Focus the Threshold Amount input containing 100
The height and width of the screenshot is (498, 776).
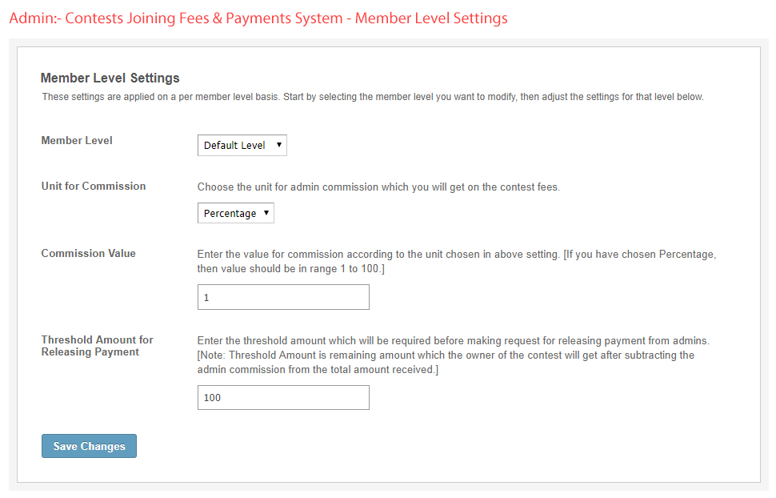[283, 397]
